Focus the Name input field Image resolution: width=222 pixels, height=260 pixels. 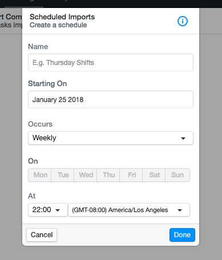111,63
